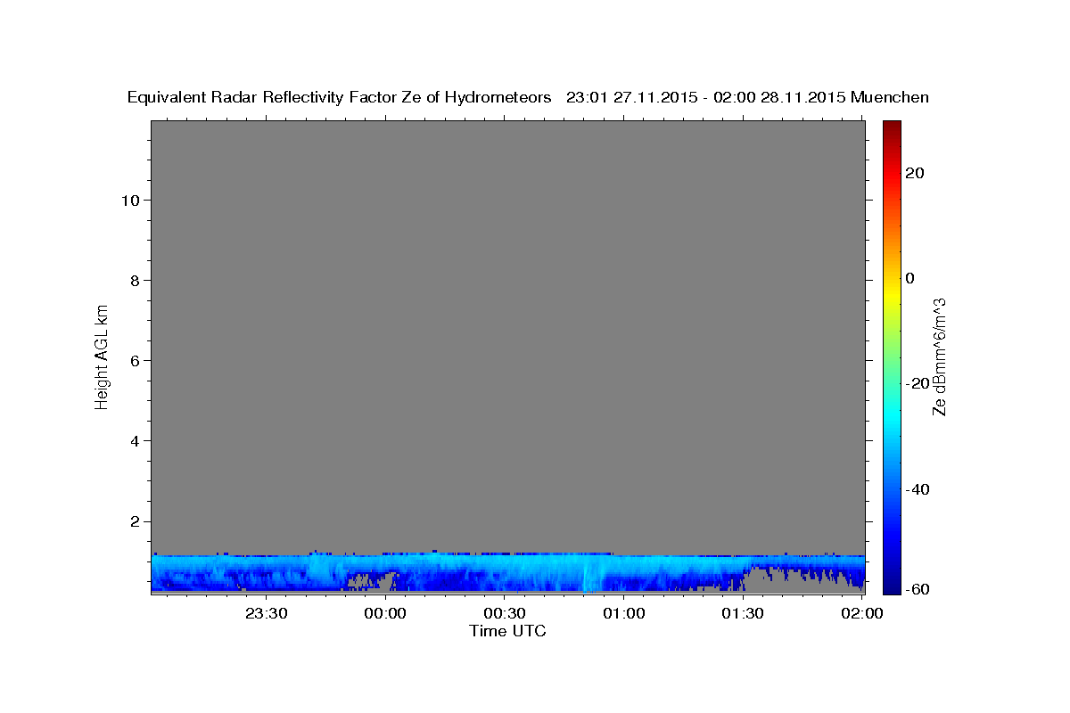Viewport: 1070px width, 713px height.
Task: Click the 'Time UTC' axis label
Action: click(507, 631)
